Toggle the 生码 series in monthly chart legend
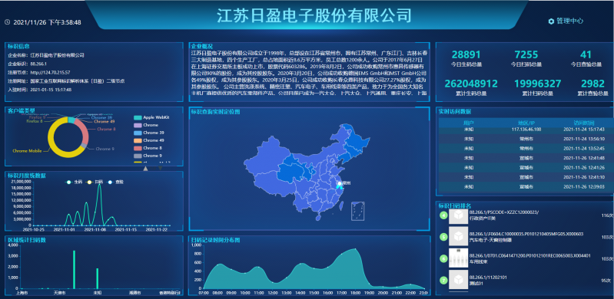Image resolution: width=614 pixels, height=299 pixels. point(74,182)
